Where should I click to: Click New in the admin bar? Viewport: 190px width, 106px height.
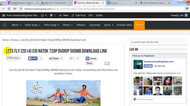pyautogui.click(x=64, y=15)
